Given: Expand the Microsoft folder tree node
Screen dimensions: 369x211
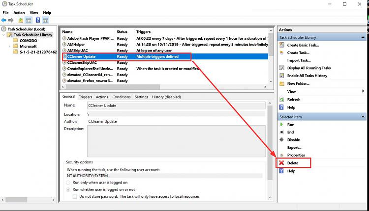Looking at the screenshot, I should click(10, 46).
